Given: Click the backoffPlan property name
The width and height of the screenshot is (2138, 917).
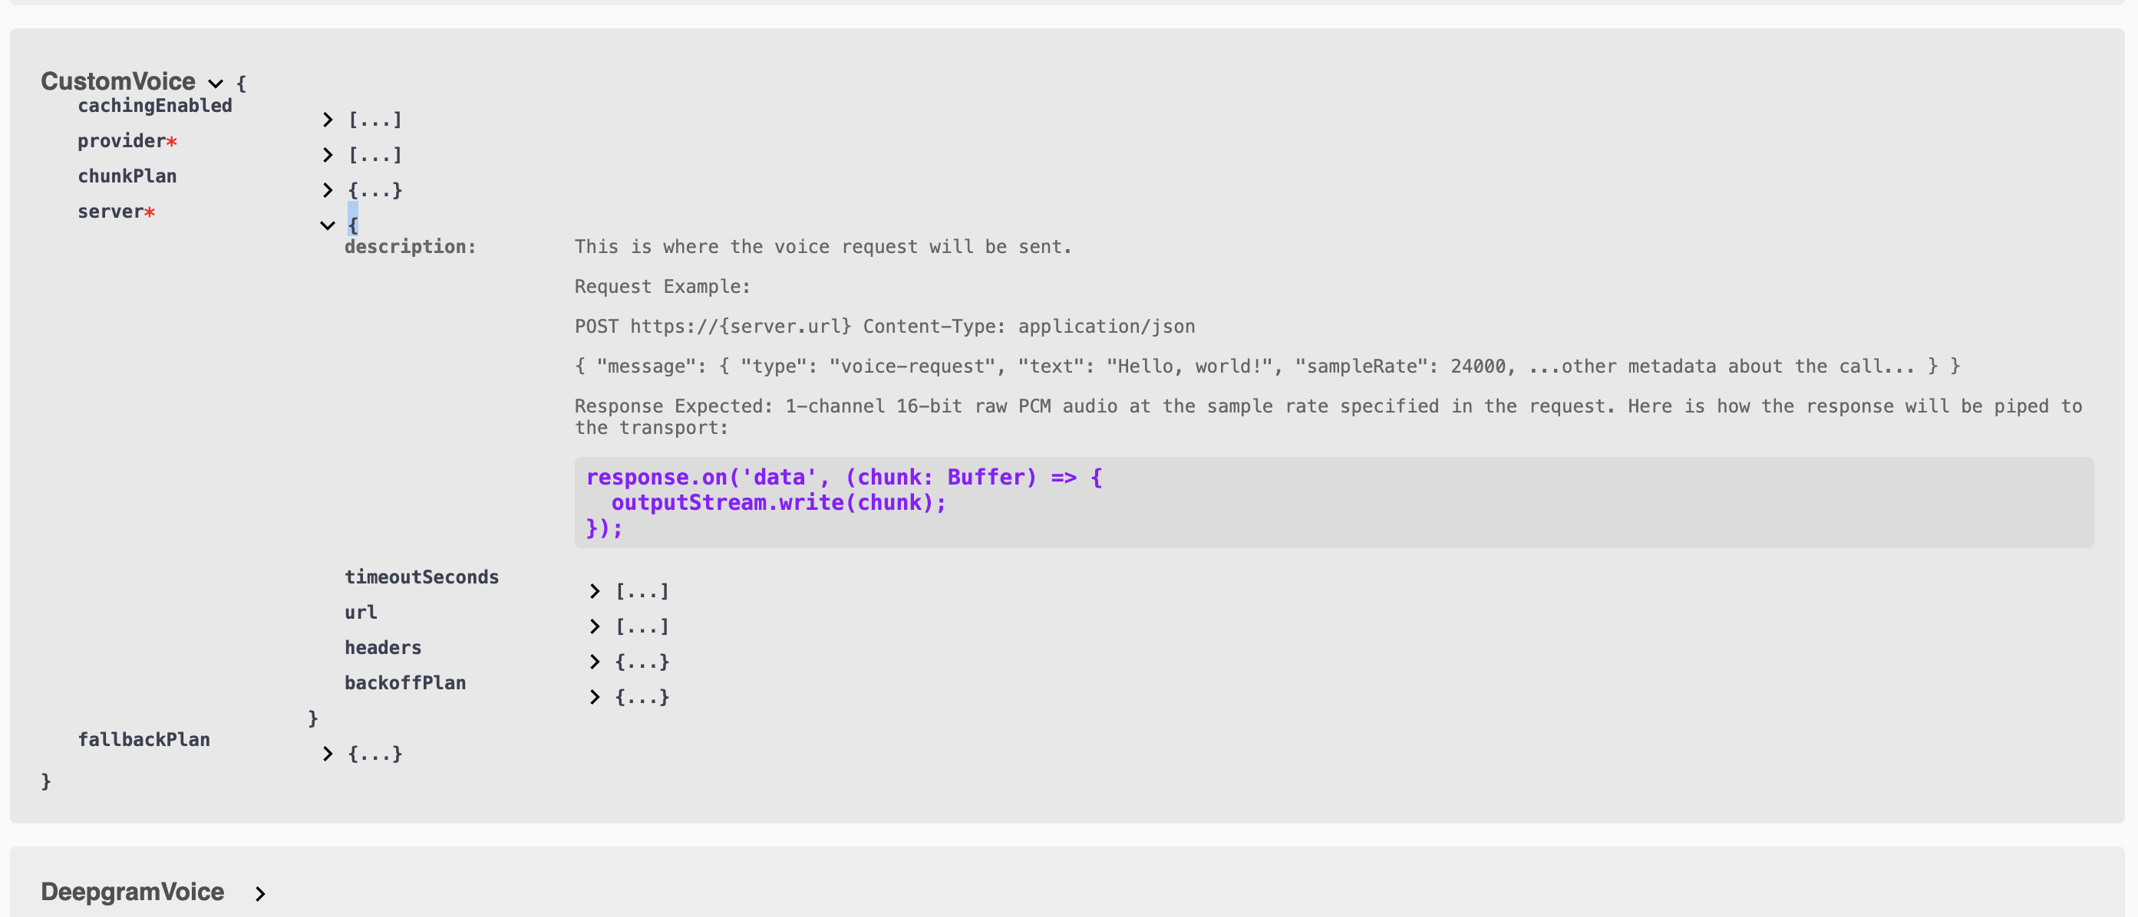Looking at the screenshot, I should 405,683.
